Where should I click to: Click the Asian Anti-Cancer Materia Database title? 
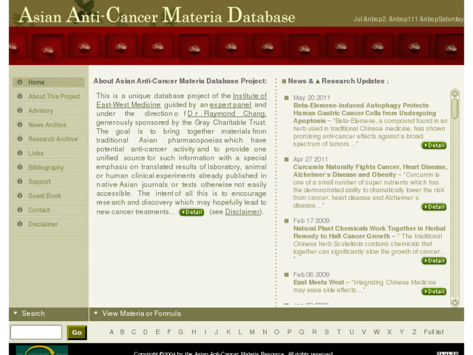coord(157,15)
